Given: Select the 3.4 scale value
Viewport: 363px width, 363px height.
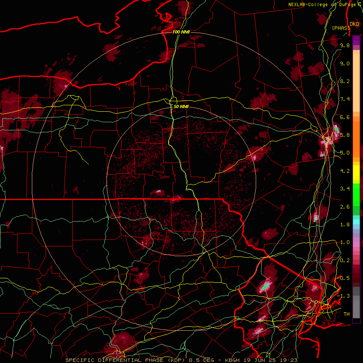Looking at the screenshot, I should point(345,189).
